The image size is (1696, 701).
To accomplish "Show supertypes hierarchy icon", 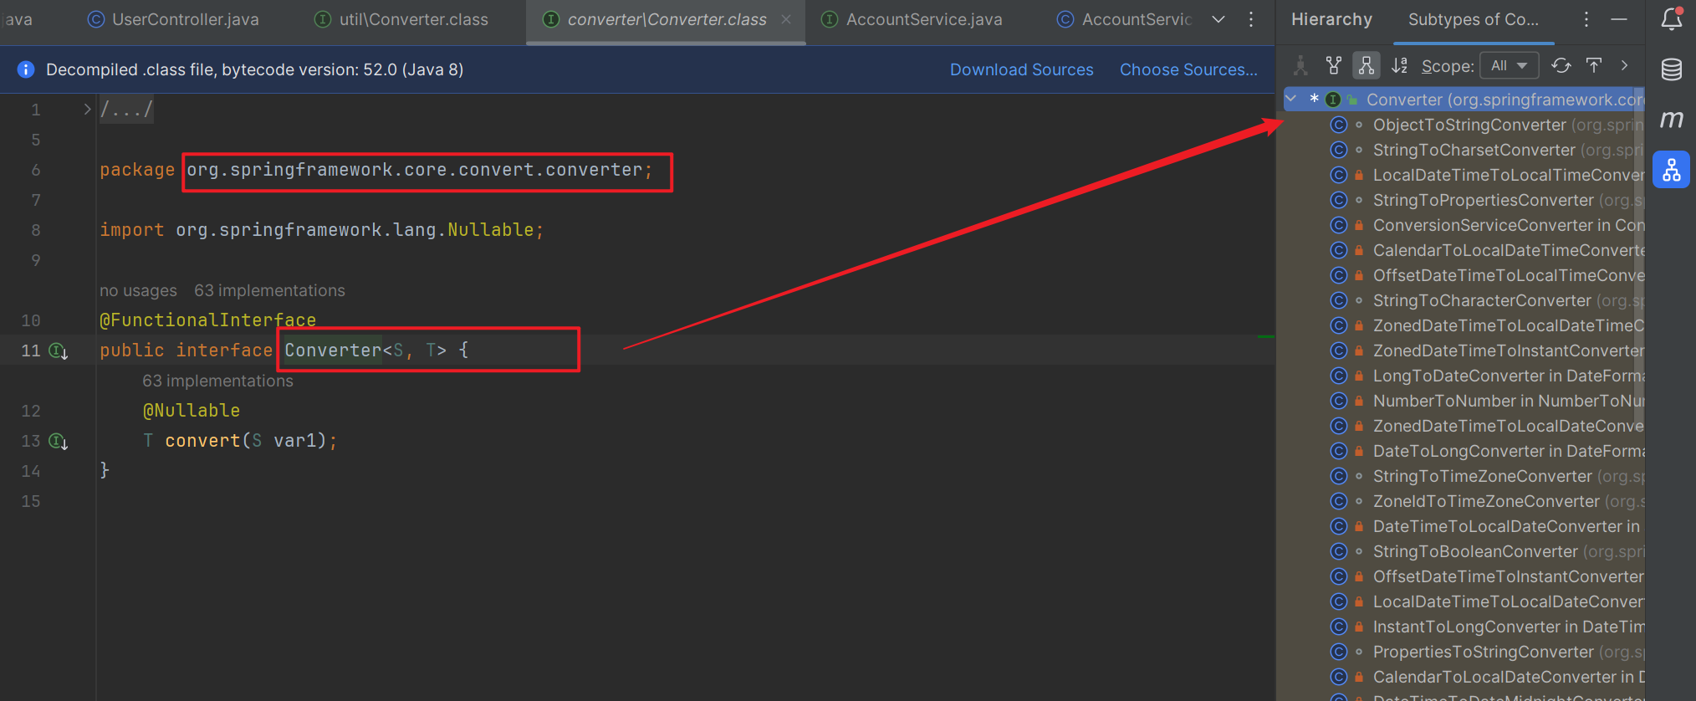I will [1334, 65].
